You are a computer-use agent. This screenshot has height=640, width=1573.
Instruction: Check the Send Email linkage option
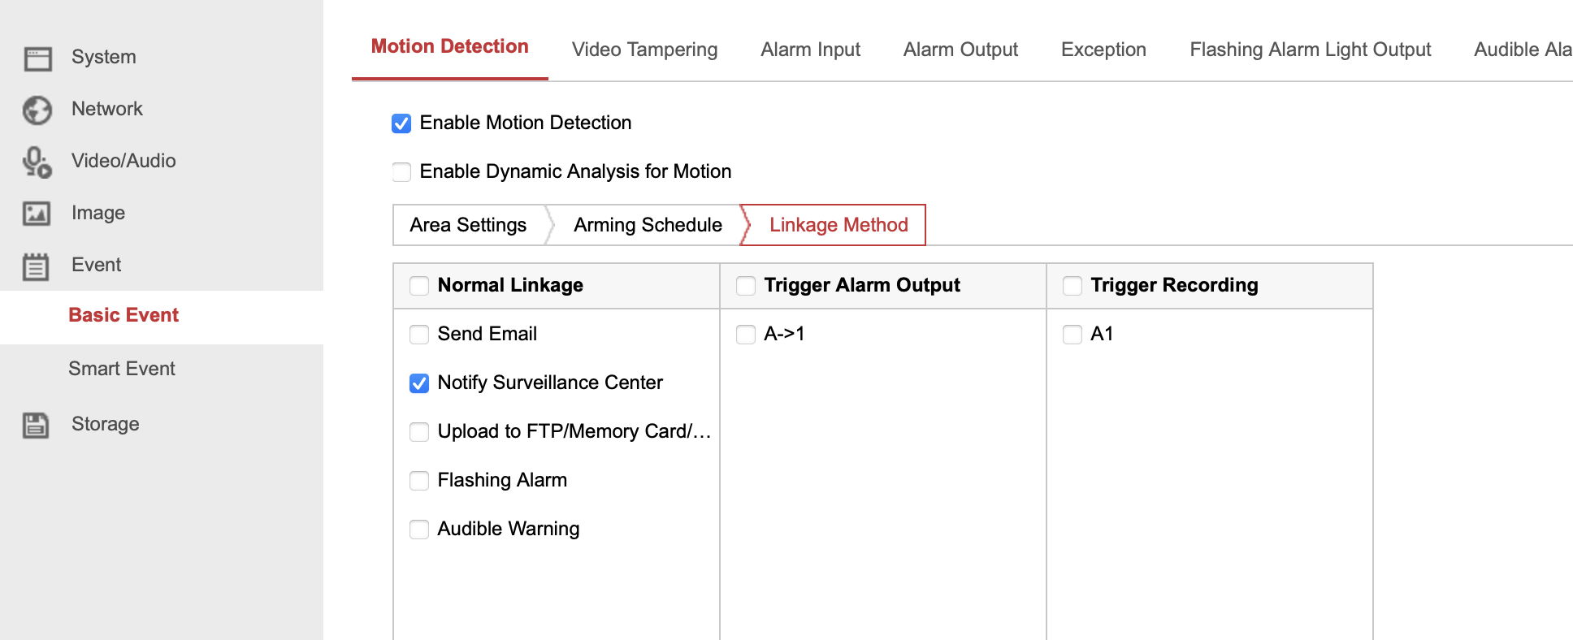pos(419,334)
